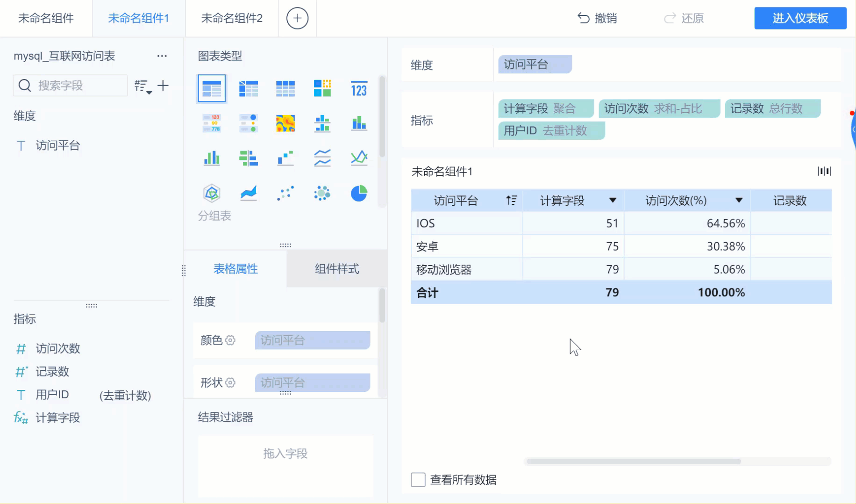
Task: Select the list-with-colored-dots chart icon
Action: click(249, 123)
